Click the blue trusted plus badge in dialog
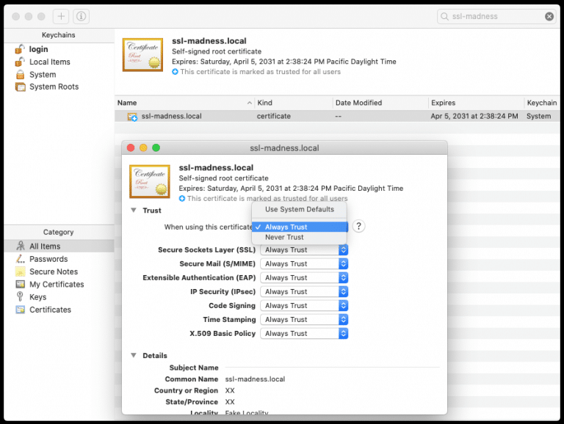This screenshot has width=564, height=424. [x=182, y=198]
